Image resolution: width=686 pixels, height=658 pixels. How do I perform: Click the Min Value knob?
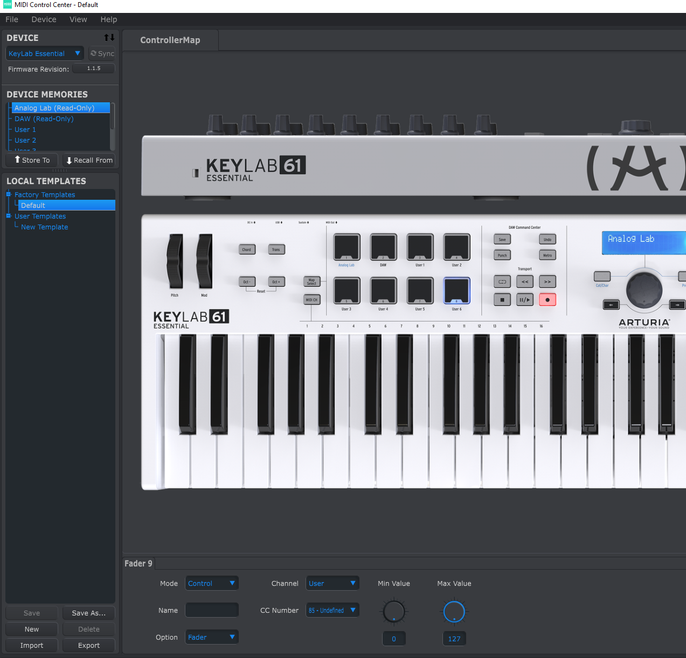pyautogui.click(x=394, y=612)
